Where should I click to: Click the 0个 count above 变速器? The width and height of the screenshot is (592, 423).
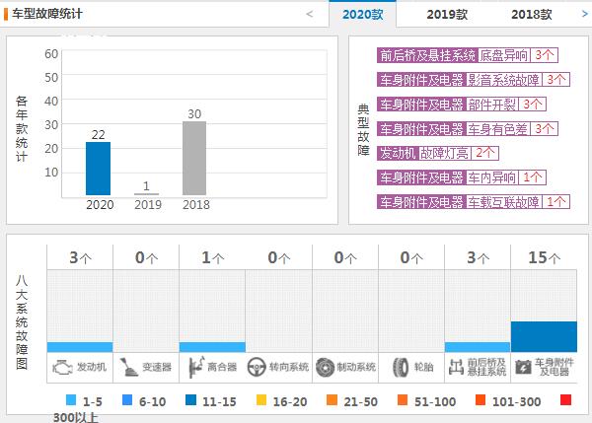pos(146,257)
